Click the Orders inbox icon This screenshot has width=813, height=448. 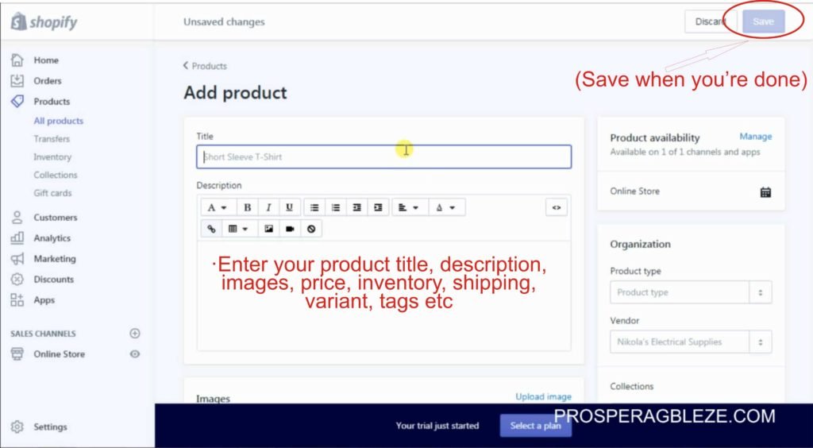coord(17,81)
